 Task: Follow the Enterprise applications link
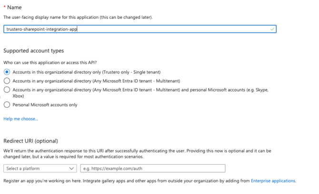pyautogui.click(x=273, y=181)
